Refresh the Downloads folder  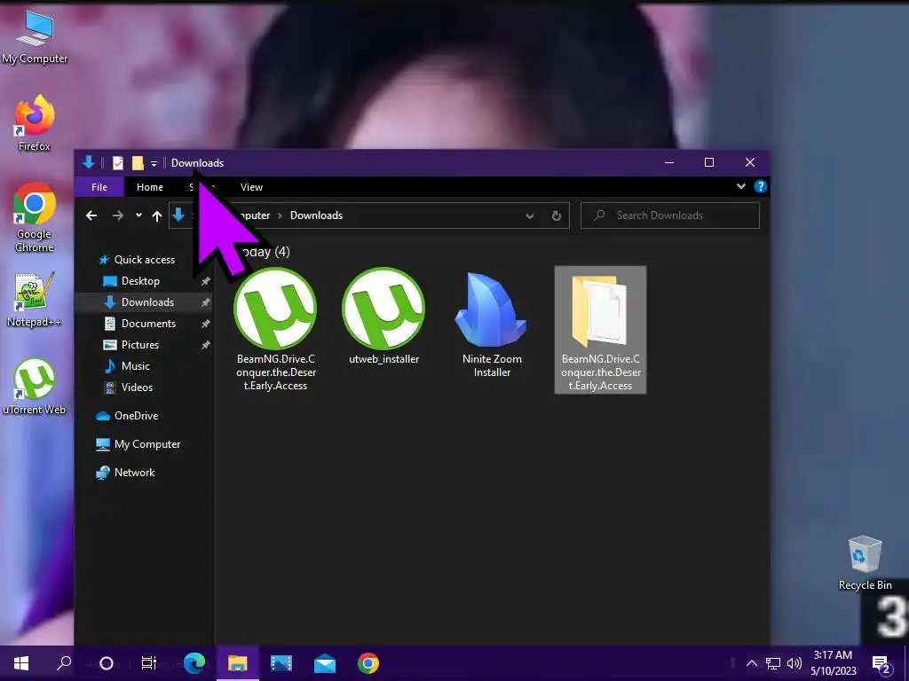(556, 216)
